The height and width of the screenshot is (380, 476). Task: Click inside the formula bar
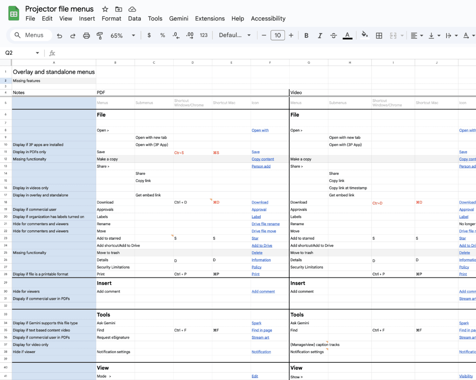tap(190, 53)
